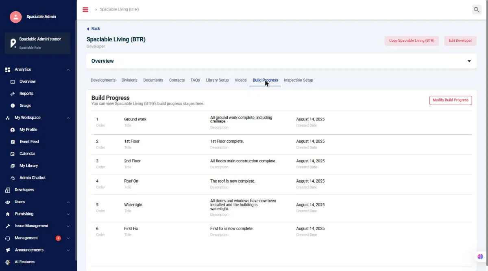Viewport: 488px width, 271px height.
Task: Click the Spaciable Living (BTR) breadcrumb
Action: coord(119,9)
